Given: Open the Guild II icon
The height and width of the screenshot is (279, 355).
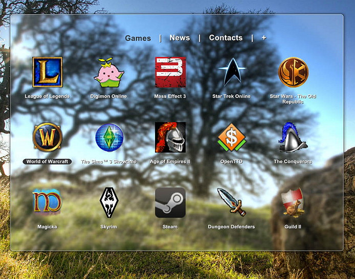Looking at the screenshot, I should click(293, 202).
